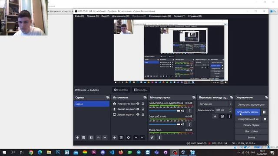Add a new scene with the plus icon
This screenshot has width=278, height=156.
pos(77,137)
